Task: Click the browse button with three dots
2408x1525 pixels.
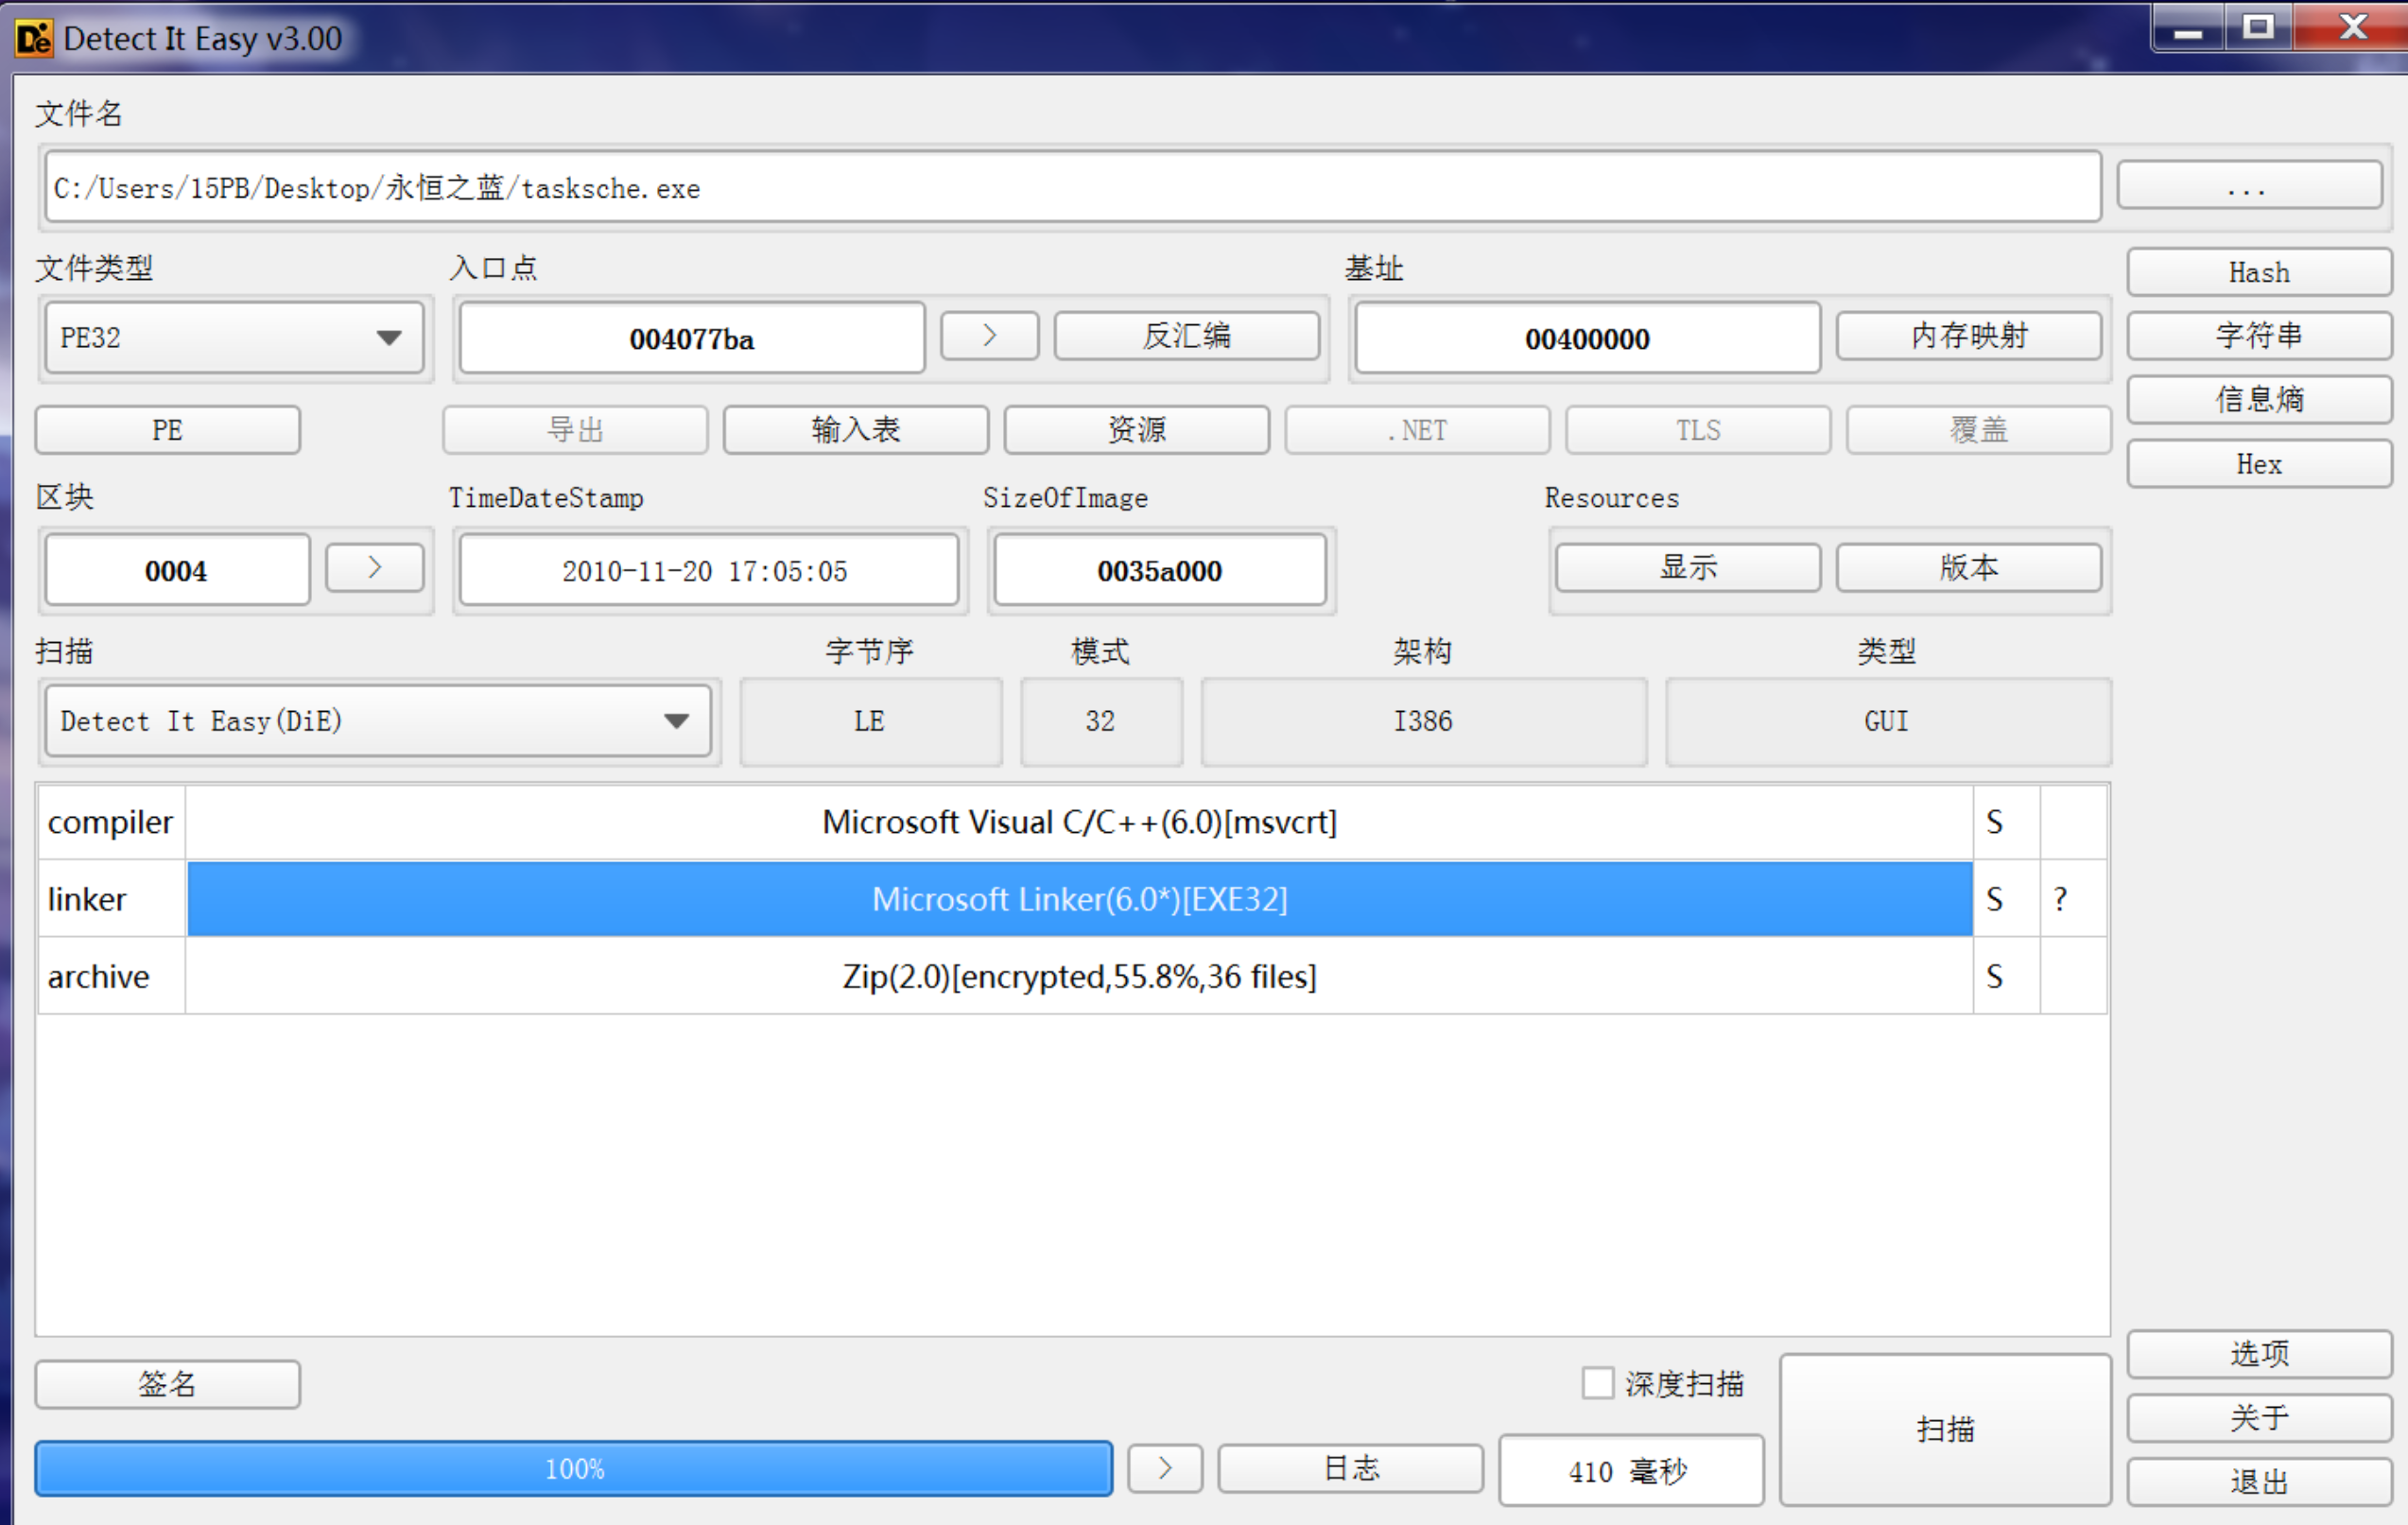Action: coord(2248,187)
